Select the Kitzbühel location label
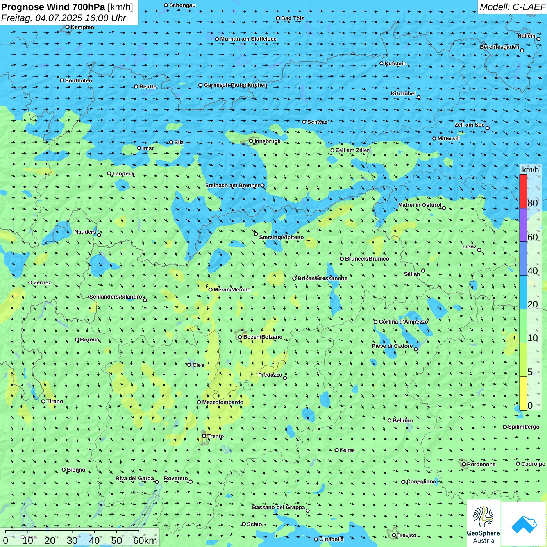This screenshot has height=547, width=547. (x=403, y=93)
